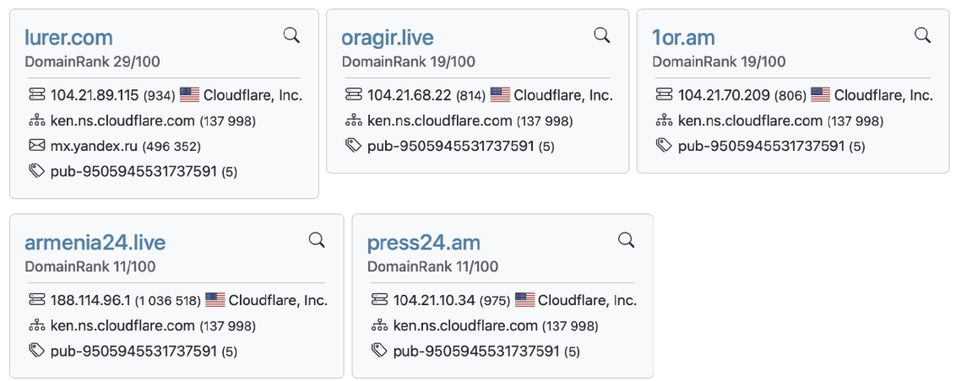Click the magnifier icon on lurer.com card

coord(291,35)
